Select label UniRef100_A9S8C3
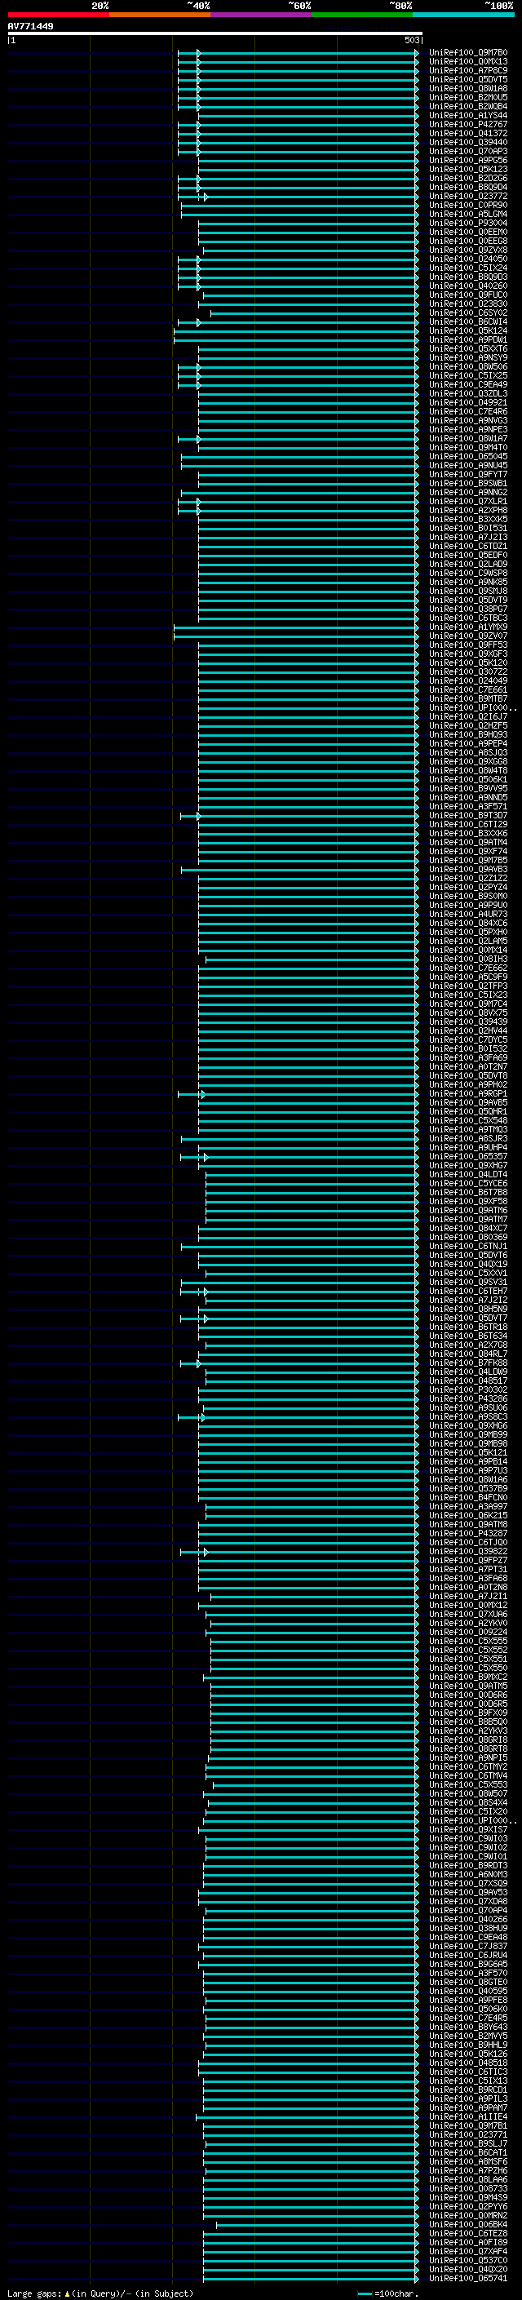522x2300 pixels. (467, 1417)
